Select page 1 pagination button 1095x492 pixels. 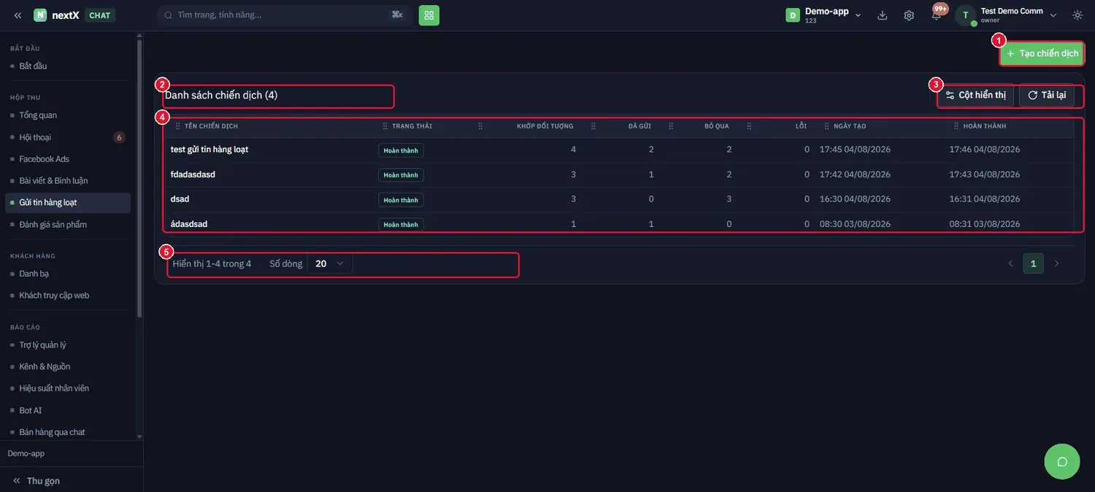pos(1033,264)
